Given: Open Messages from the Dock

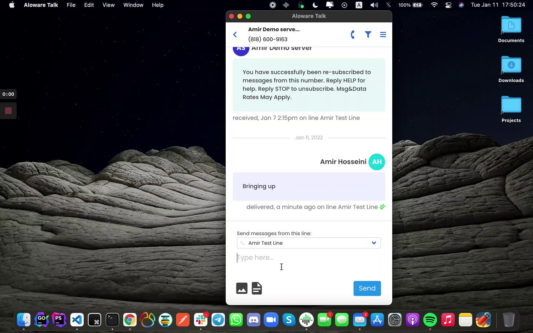Looking at the screenshot, I should click(x=342, y=320).
